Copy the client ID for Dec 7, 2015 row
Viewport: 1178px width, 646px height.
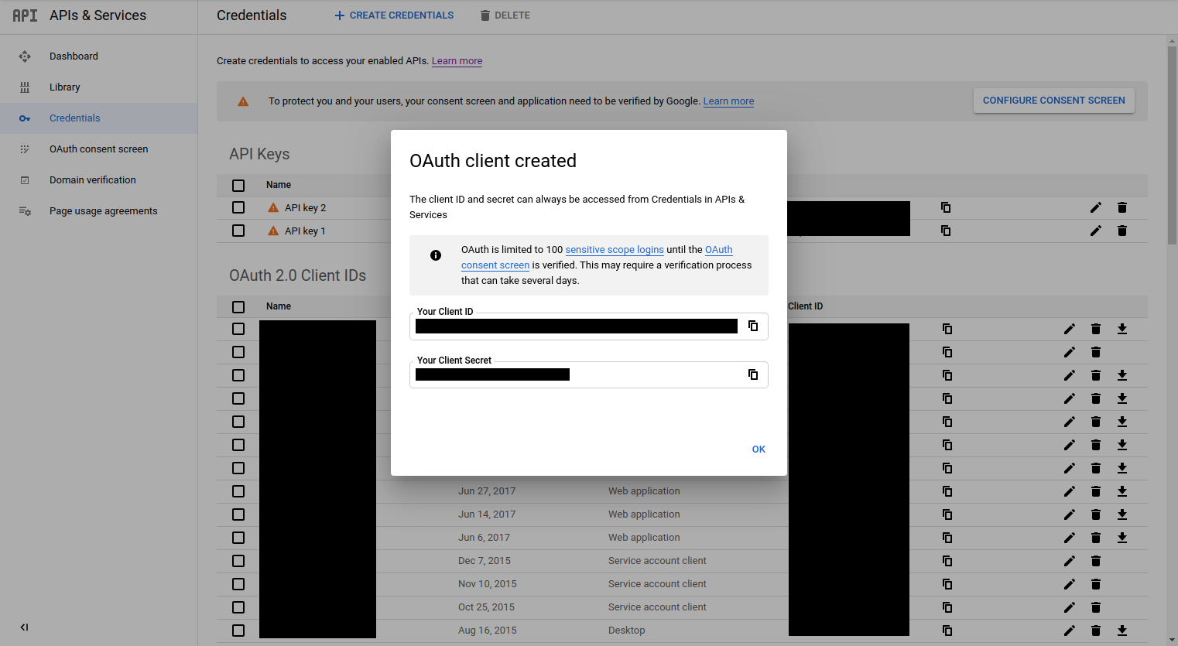(947, 561)
